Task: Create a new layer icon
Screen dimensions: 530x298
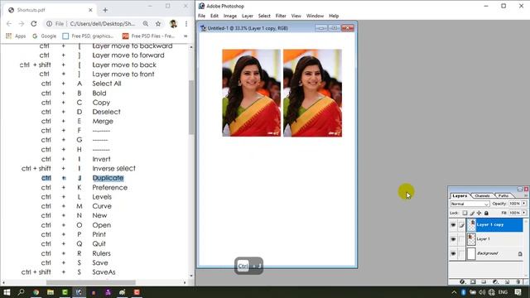Action: (x=508, y=281)
